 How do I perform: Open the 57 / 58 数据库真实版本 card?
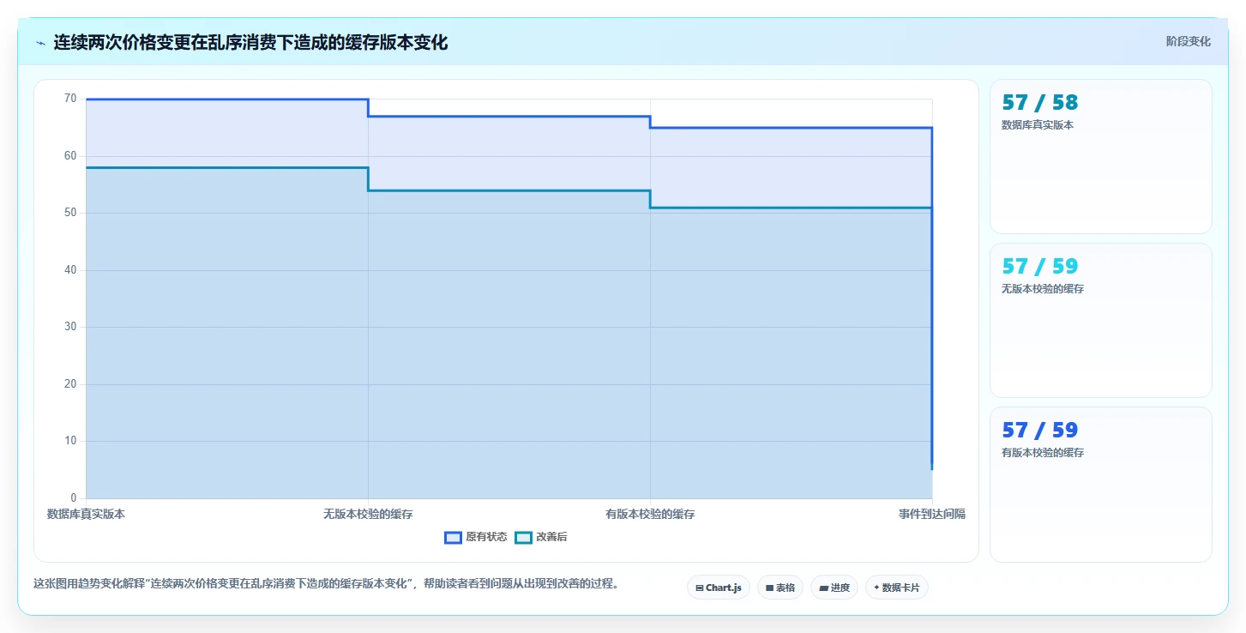[1100, 156]
